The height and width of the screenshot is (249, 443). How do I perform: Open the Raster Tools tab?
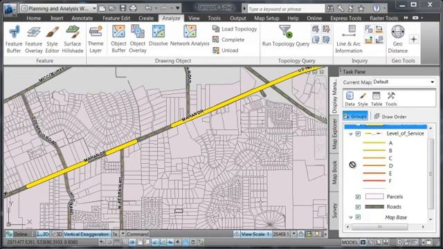click(x=383, y=18)
